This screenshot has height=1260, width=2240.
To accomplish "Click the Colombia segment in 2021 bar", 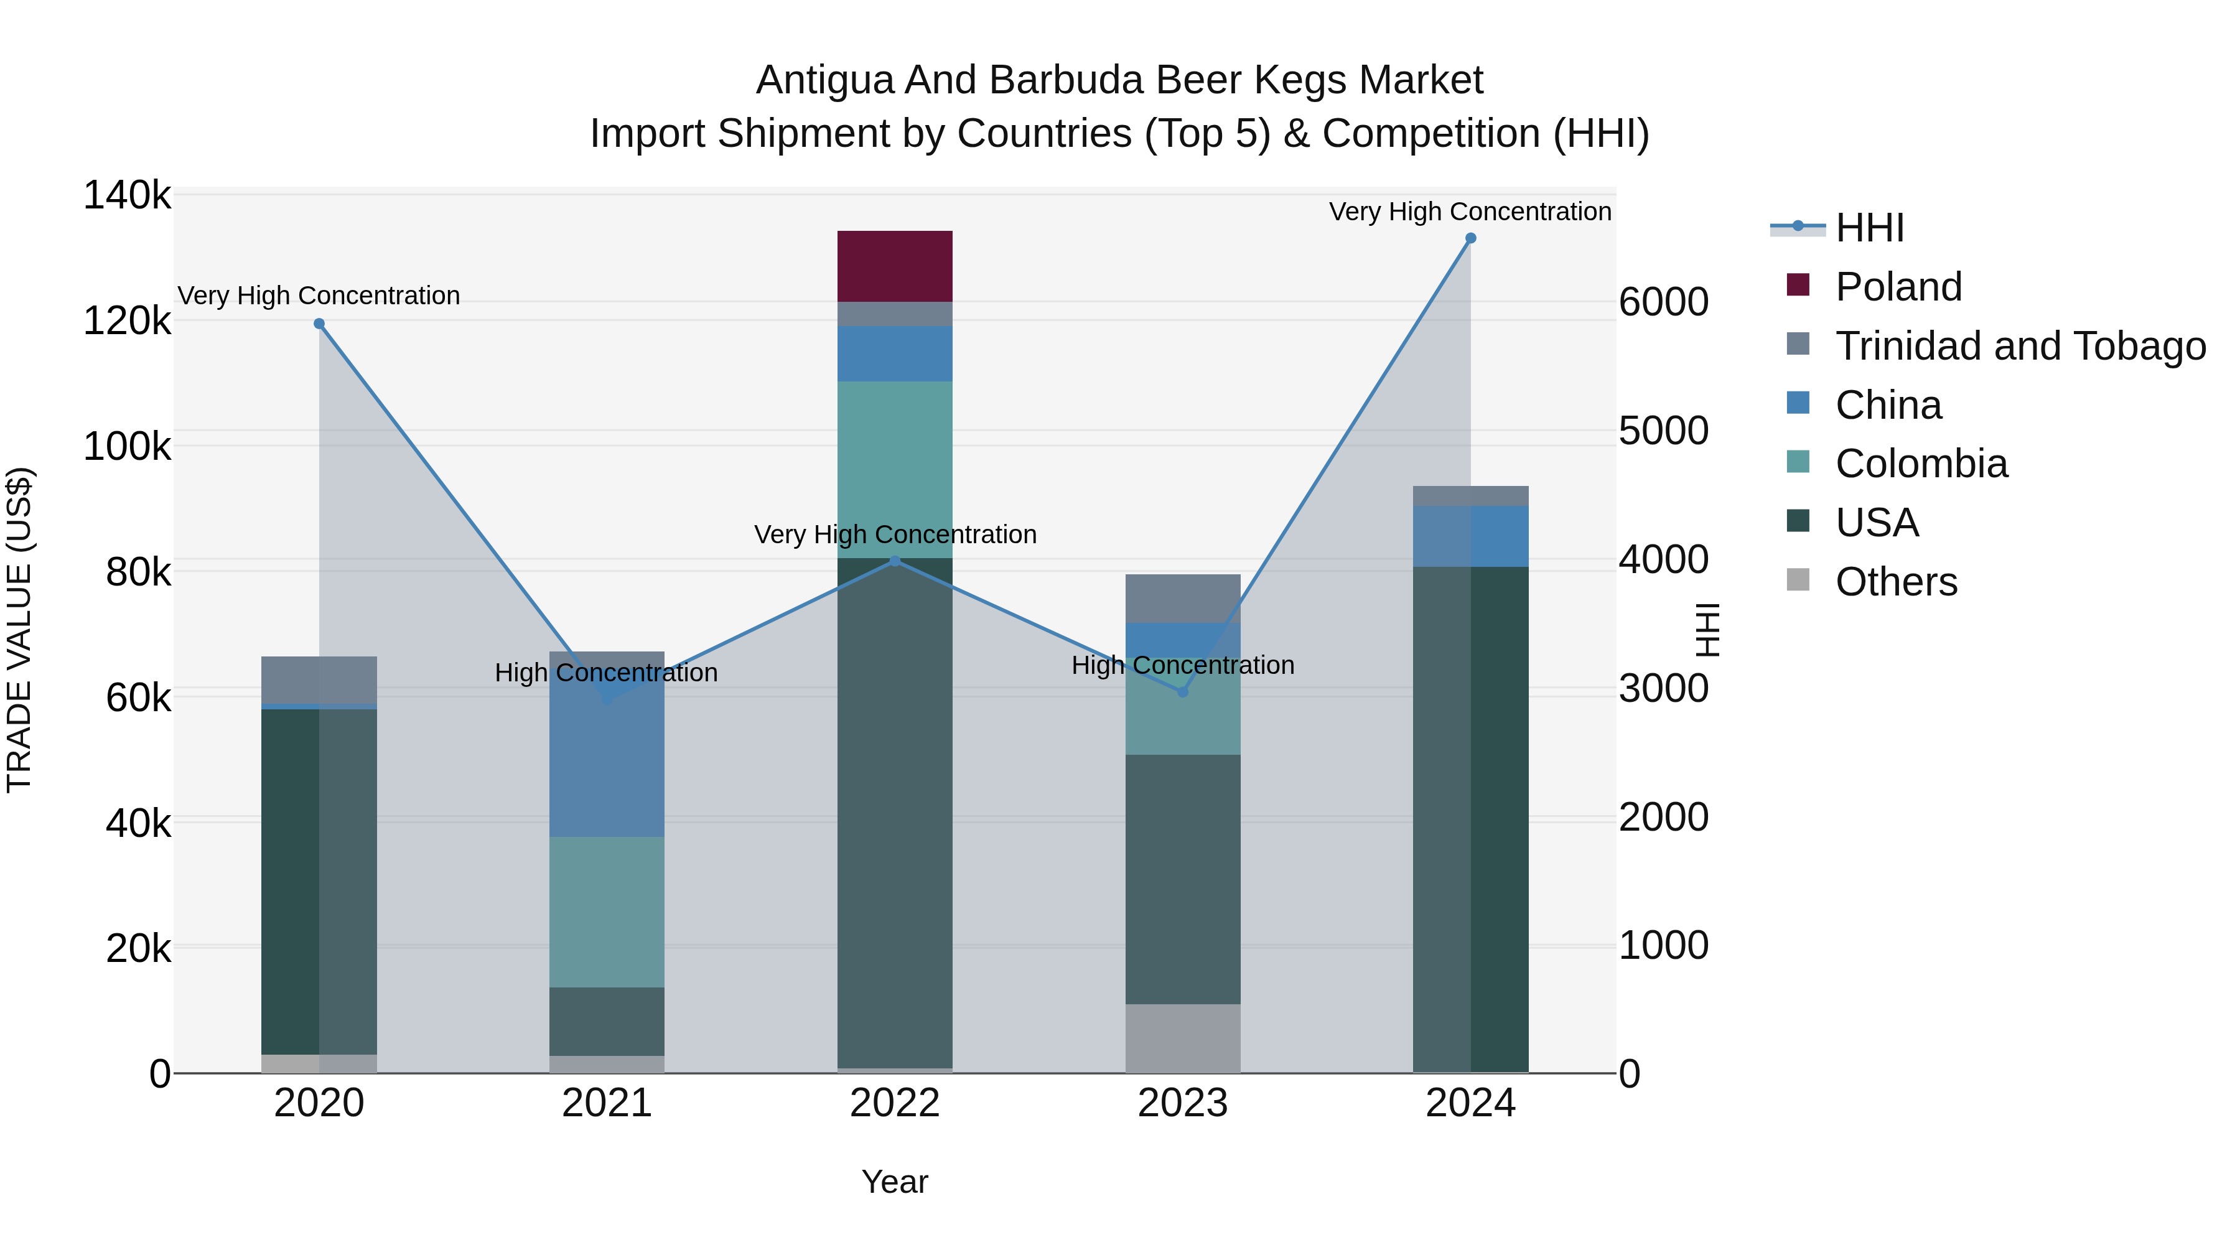I will coord(607,912).
